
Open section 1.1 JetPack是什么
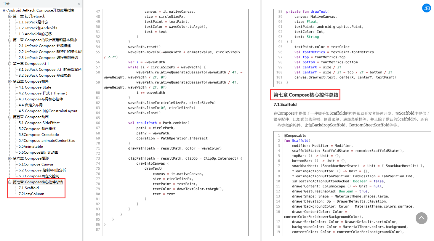point(33,22)
